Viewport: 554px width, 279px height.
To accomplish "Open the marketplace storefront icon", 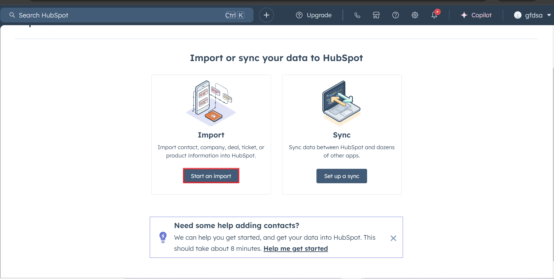I will pos(376,15).
